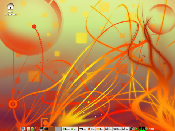Activate the GIMP "[É..." taskbar window
The image size is (175, 131).
108,129
